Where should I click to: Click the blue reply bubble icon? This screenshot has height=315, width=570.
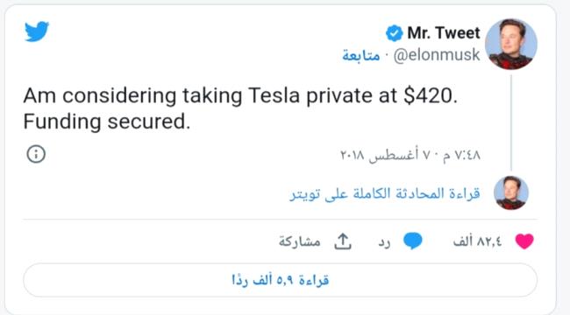413,241
